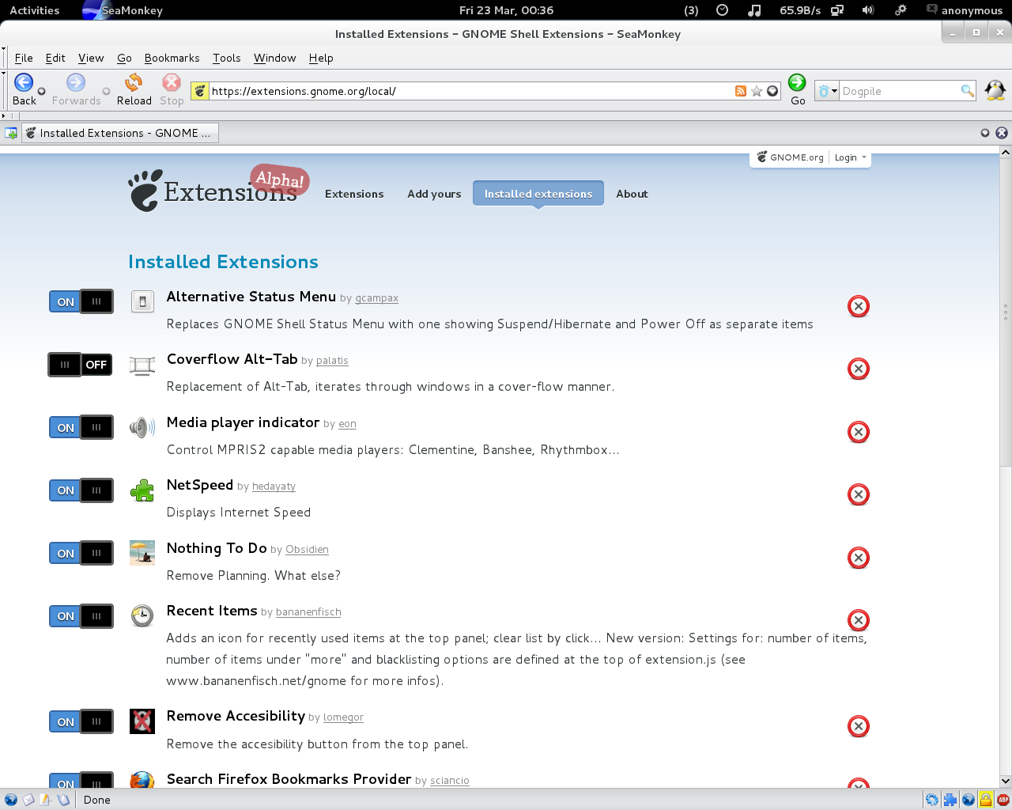Open the Back history dropdown arrow
Screen dimensions: 1012x810
point(42,91)
